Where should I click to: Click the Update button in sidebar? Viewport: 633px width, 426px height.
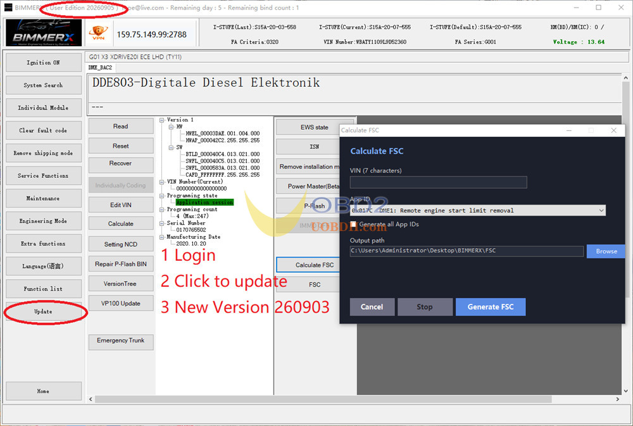pyautogui.click(x=44, y=311)
